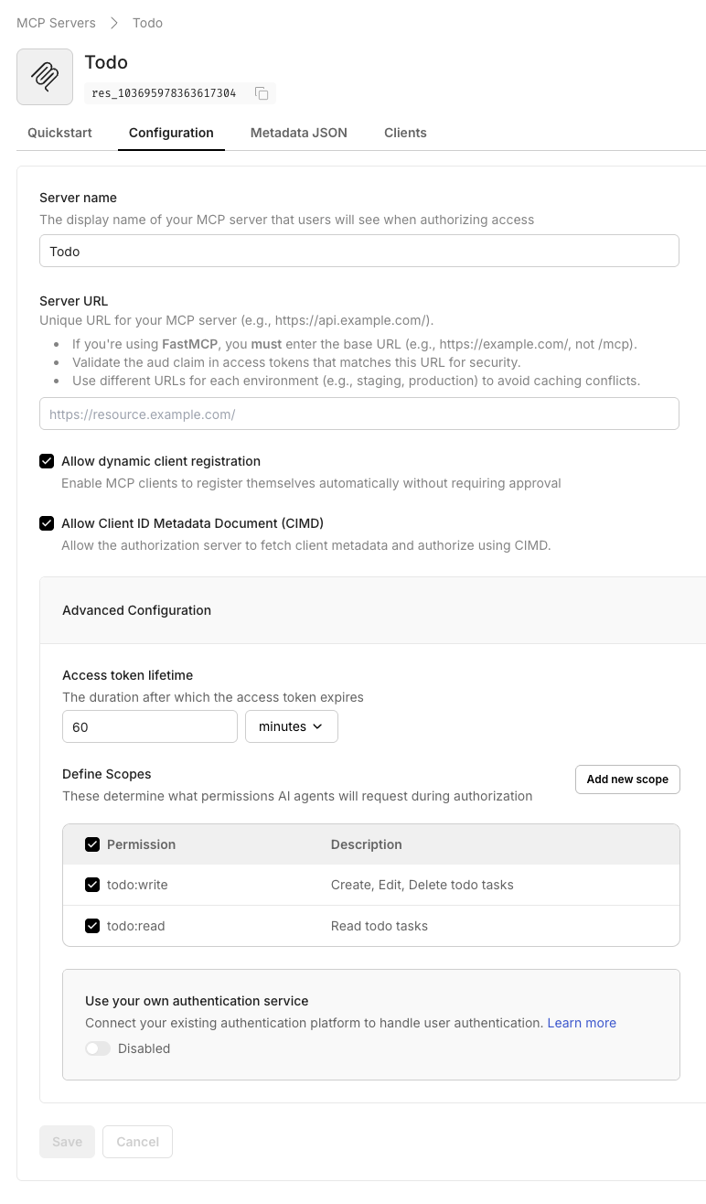Viewport: 706px width, 1204px height.
Task: Save the server configuration
Action: [x=66, y=1142]
